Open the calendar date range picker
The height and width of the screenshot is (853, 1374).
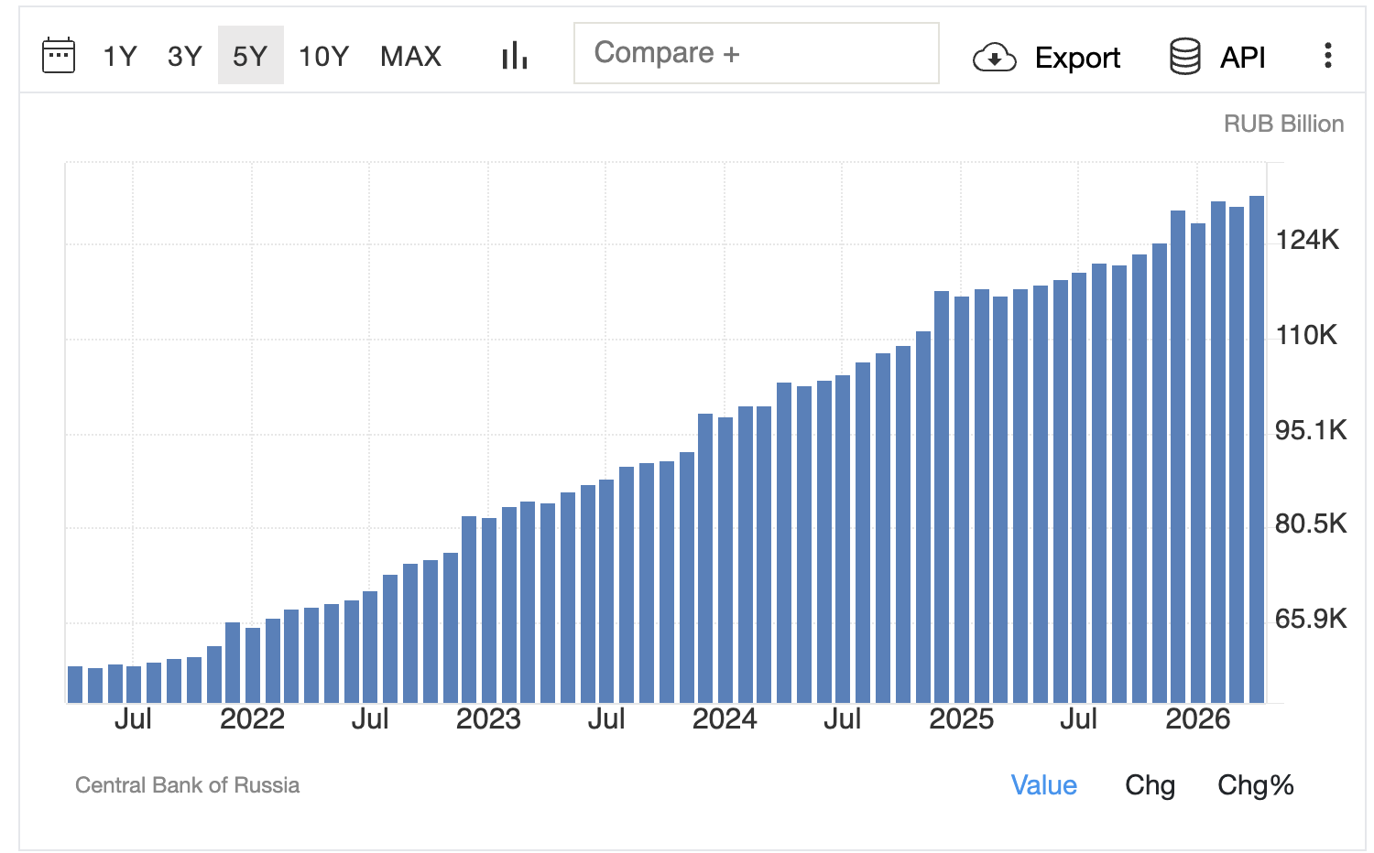coord(59,56)
